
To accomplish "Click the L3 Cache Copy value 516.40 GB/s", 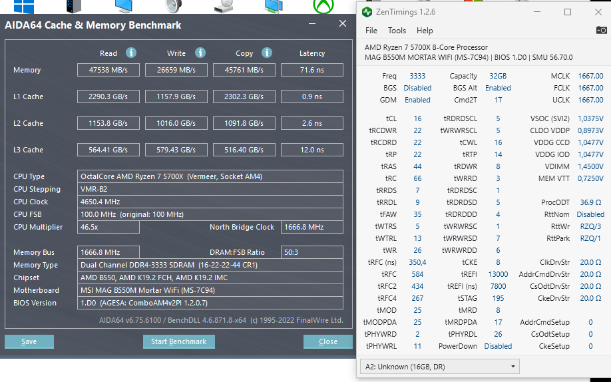I will click(x=244, y=150).
